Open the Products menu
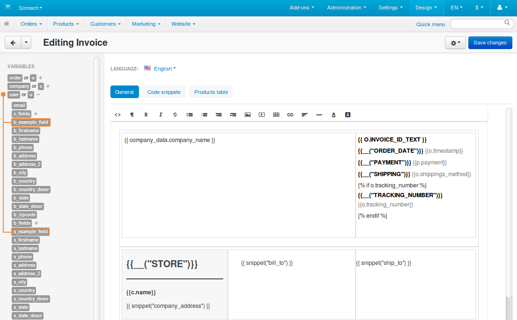Screen dimensions: 517x320 pos(66,24)
